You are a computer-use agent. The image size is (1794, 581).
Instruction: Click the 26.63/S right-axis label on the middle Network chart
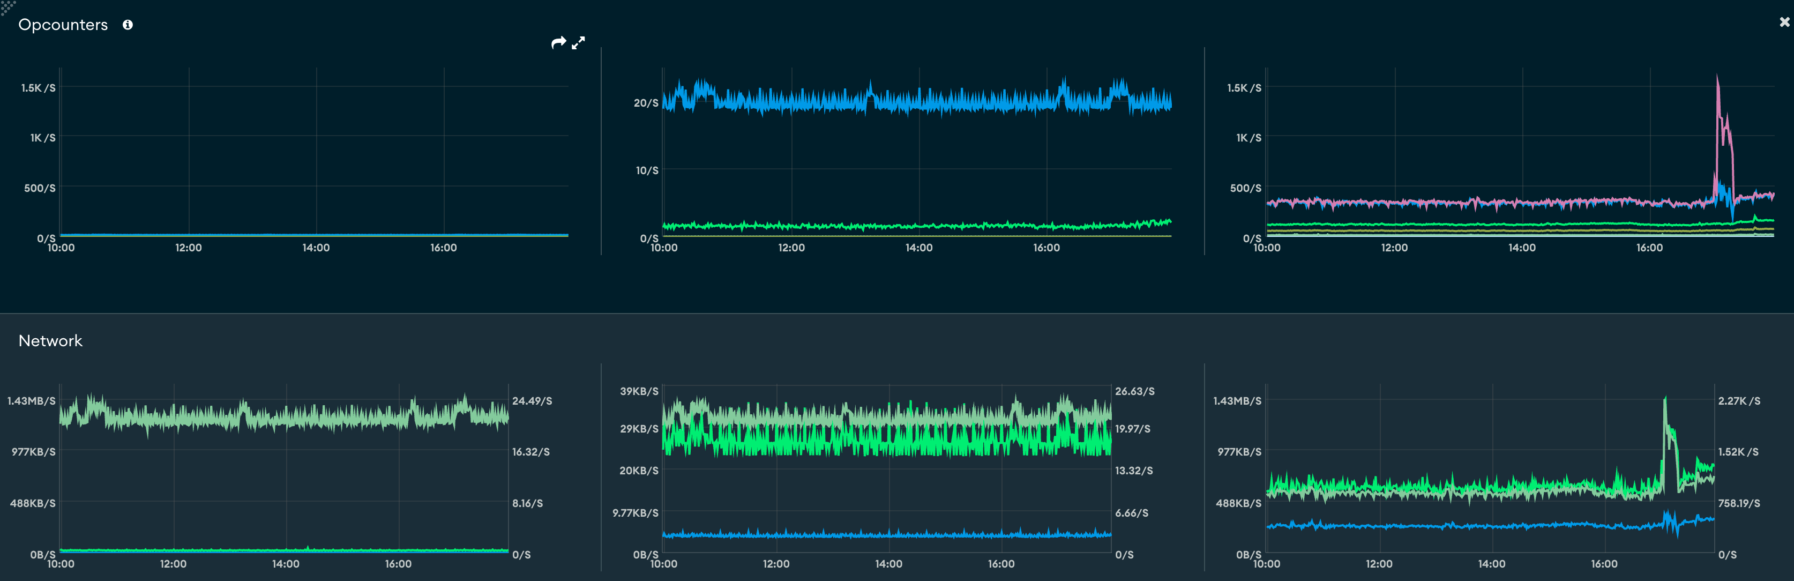[x=1135, y=391]
